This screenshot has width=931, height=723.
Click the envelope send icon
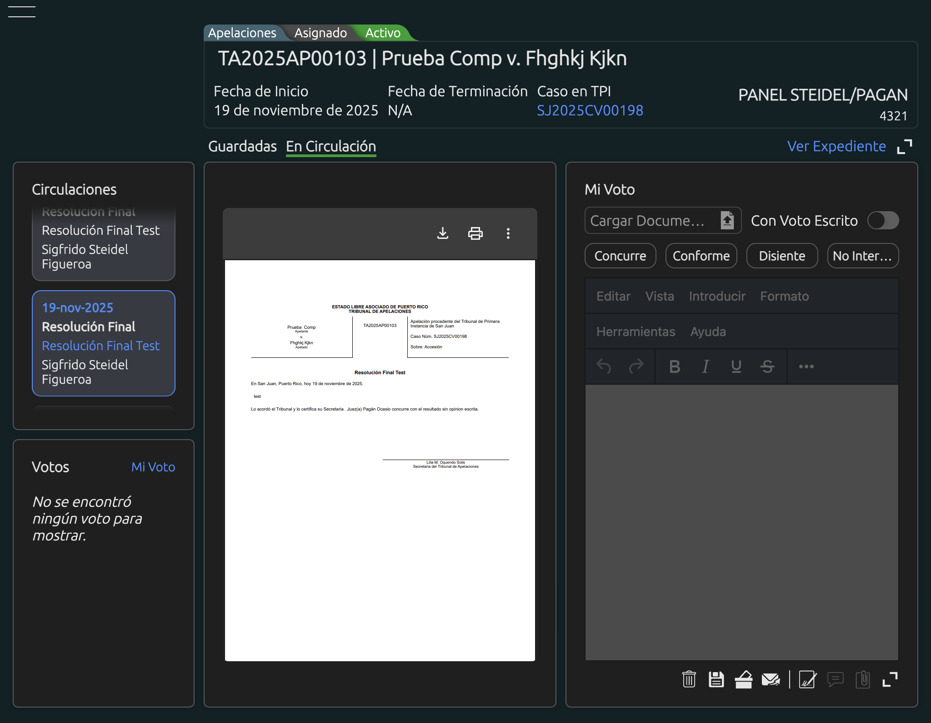coord(771,679)
